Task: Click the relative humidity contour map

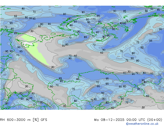Action: point(82,58)
